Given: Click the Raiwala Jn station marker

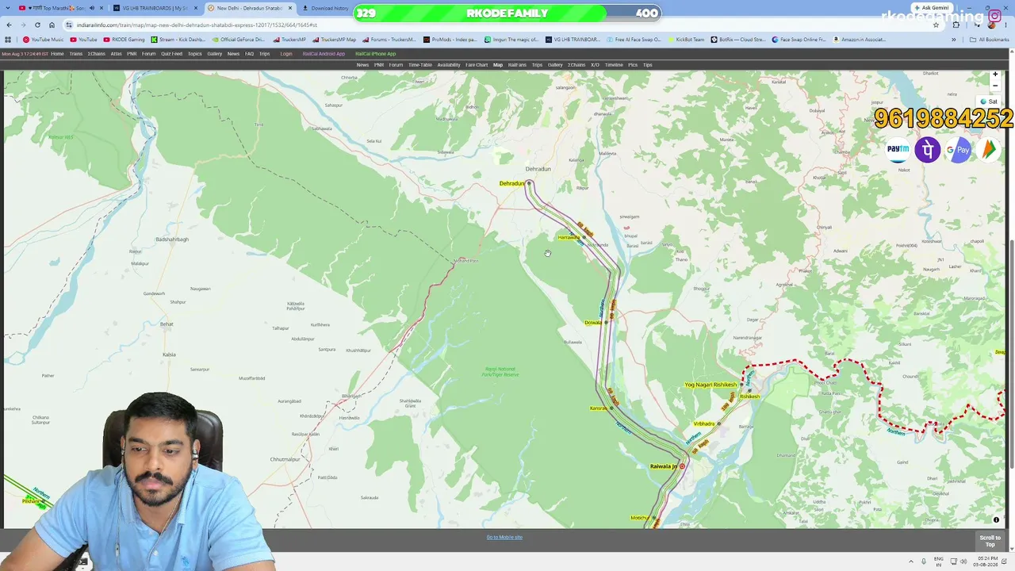Looking at the screenshot, I should click(x=682, y=466).
